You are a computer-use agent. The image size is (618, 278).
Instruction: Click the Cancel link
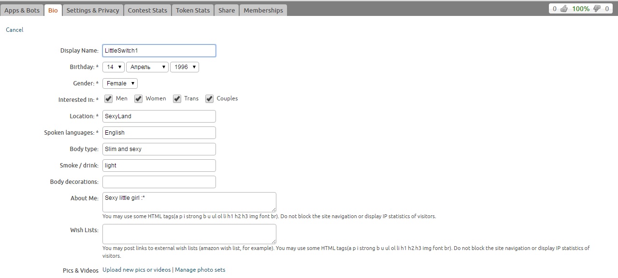[x=14, y=30]
